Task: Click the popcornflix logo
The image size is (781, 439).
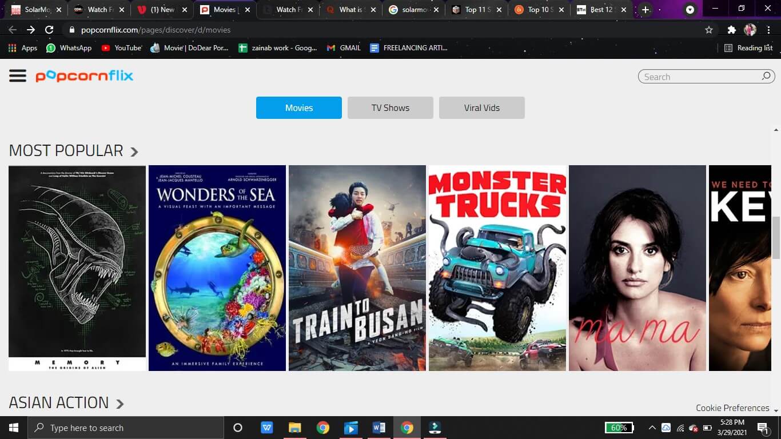Action: click(85, 76)
